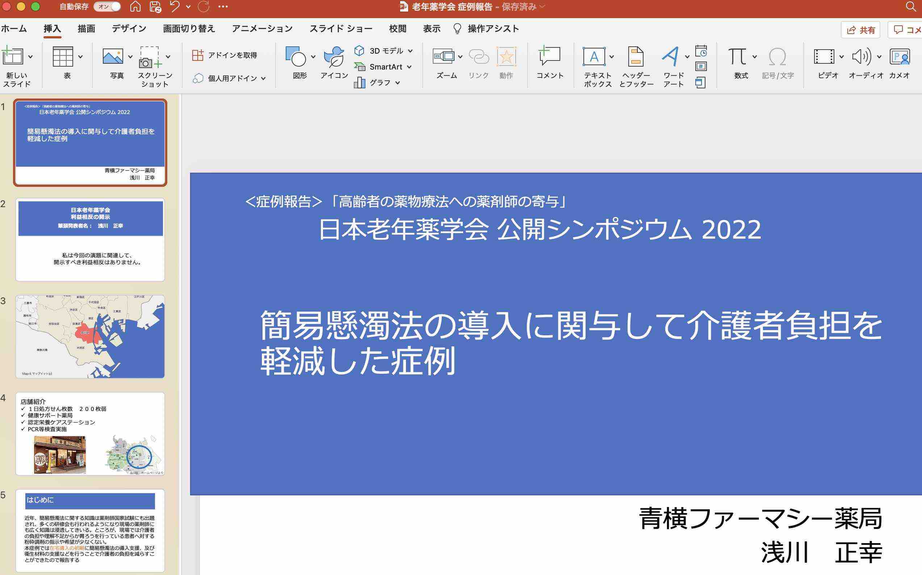Screen dimensions: 922x575
Task: Open the Transitions (画面切り替え) tab
Action: point(189,29)
